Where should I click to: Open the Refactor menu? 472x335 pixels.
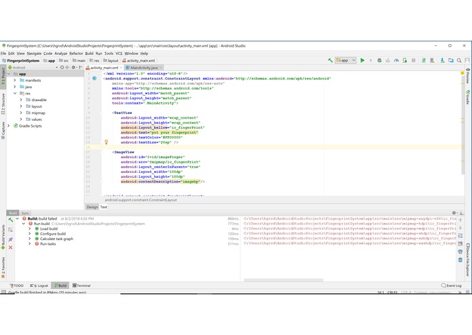click(x=76, y=53)
